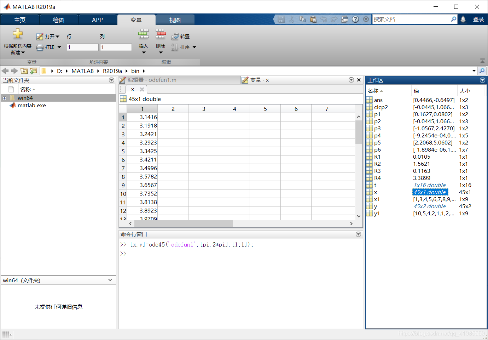Click the Sign In (登录) link
488x340 pixels.
pos(478,19)
